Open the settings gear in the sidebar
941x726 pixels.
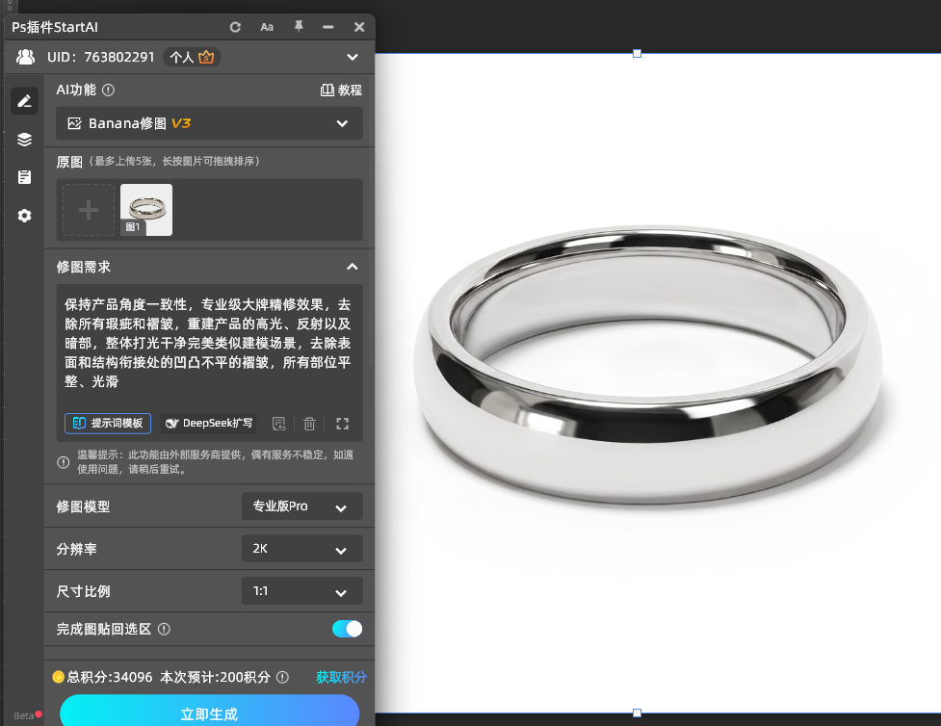pos(25,216)
